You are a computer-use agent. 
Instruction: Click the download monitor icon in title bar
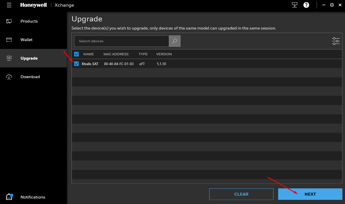click(294, 5)
